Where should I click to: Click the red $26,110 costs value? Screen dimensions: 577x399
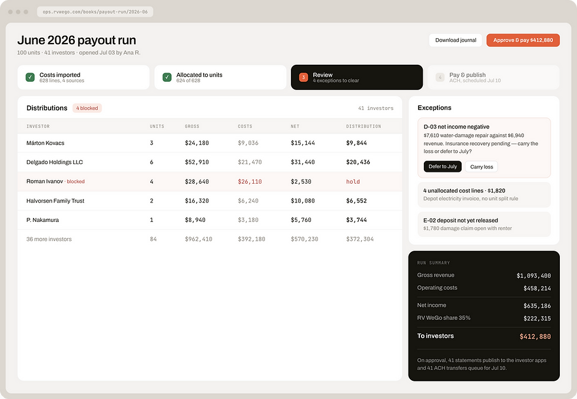click(x=250, y=182)
